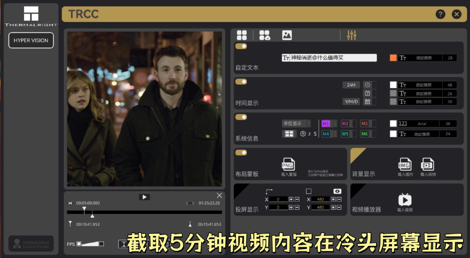Click the start time 00:10:41.953 text
470x258 pixels.
88,224
